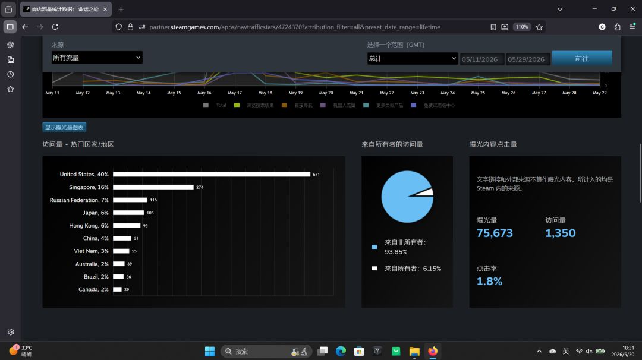Open sidebar settings gear icon
Screen dimensions: 642x360
(11, 331)
